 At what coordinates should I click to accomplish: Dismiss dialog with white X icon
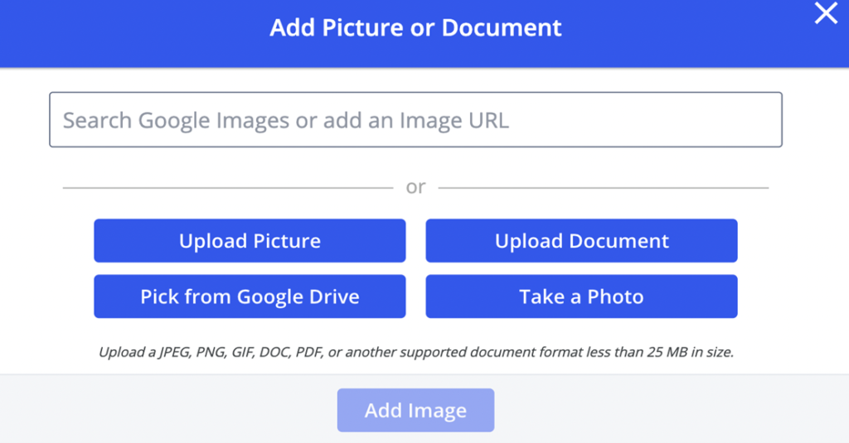coord(826,13)
